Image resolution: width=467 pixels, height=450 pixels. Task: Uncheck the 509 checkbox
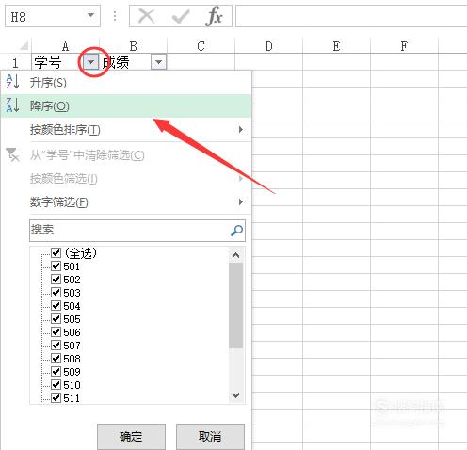point(56,372)
